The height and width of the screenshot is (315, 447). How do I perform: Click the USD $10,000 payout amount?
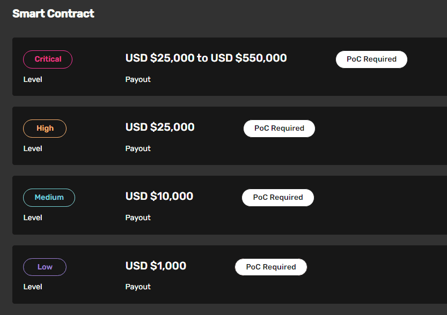pyautogui.click(x=159, y=196)
